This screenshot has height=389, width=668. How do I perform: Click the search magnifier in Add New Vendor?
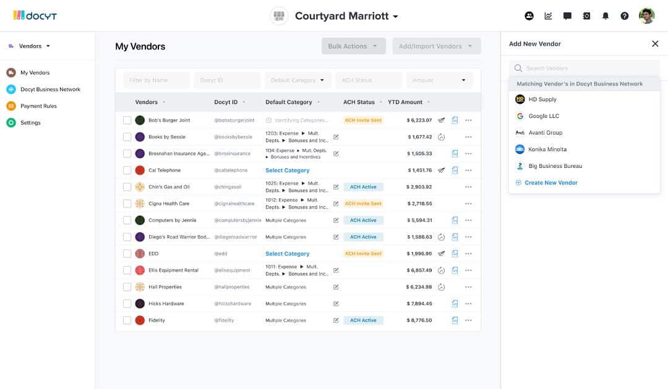pos(518,68)
